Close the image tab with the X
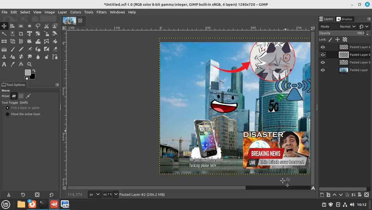Screen dimensions: 372x210 (x=80, y=21)
